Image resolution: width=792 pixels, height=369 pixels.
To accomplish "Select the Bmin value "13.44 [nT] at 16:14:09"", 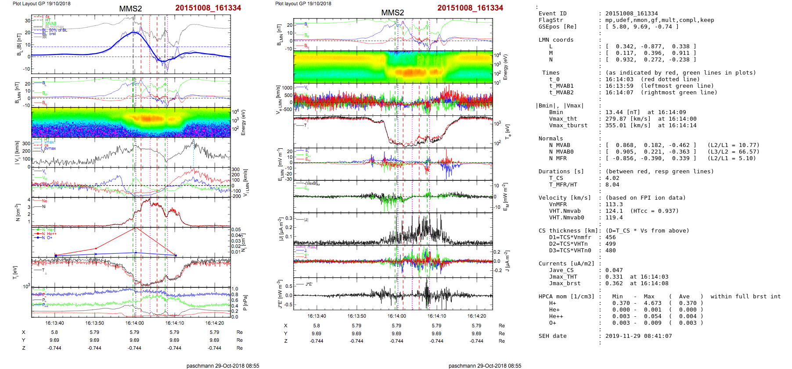I will [646, 112].
